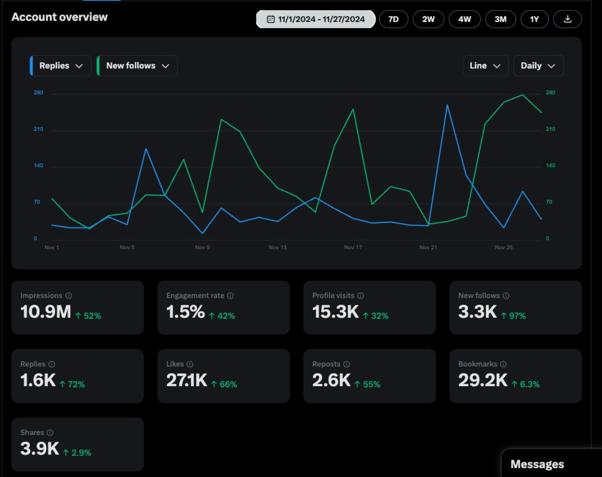Click the info icon beside Impressions
The height and width of the screenshot is (477, 602).
pos(69,296)
